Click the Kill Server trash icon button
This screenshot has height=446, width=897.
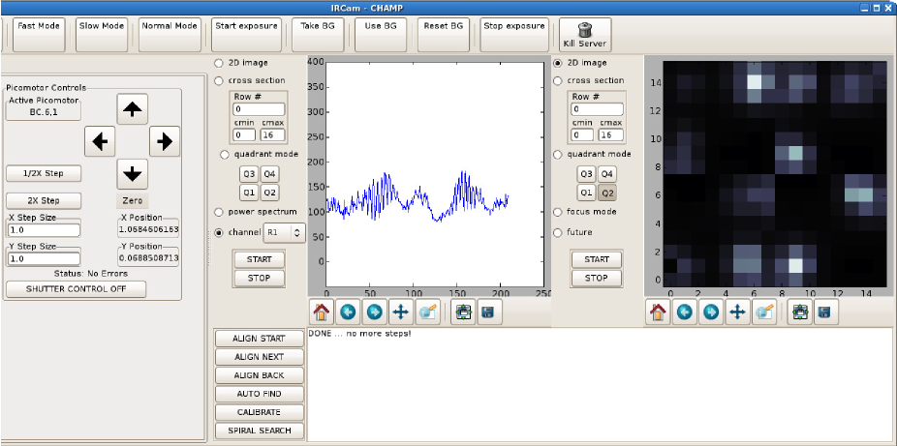click(x=585, y=35)
